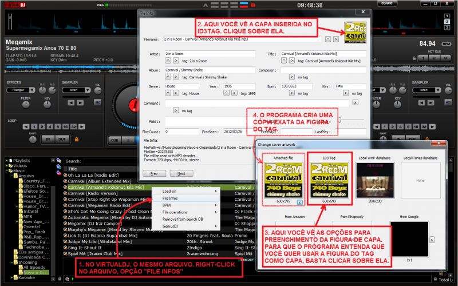Open 'File operations' context menu entry
This screenshot has height=286, width=458.
click(185, 212)
